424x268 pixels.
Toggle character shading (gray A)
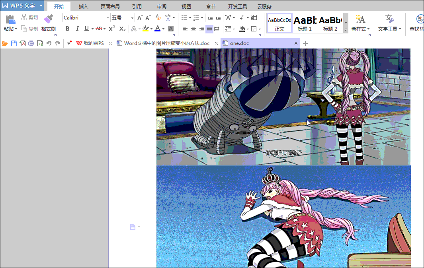(171, 29)
